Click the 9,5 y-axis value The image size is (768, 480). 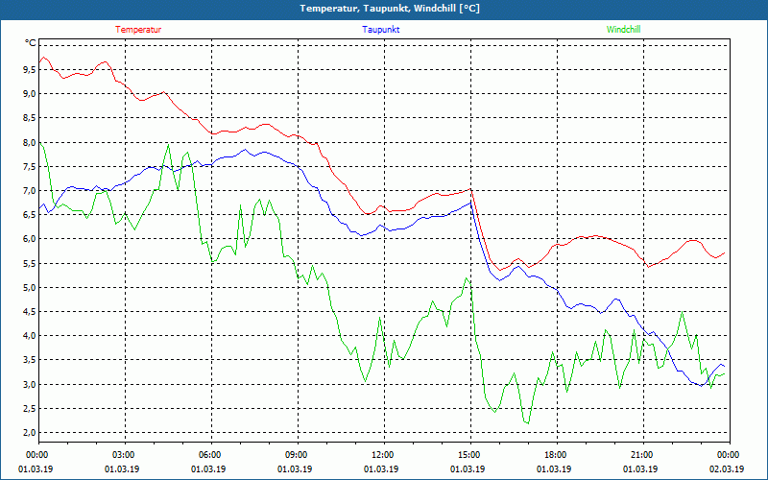coord(30,69)
